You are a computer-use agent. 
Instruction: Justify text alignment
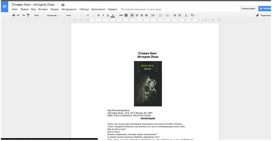coord(146,16)
